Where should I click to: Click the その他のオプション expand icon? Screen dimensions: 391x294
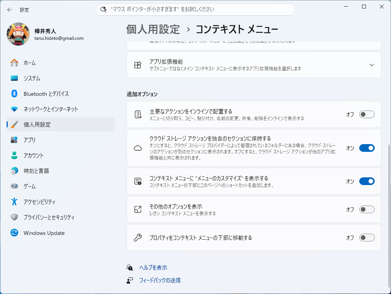tap(138, 209)
